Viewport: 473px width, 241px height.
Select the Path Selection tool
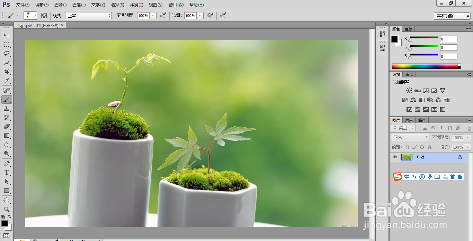tap(7, 182)
